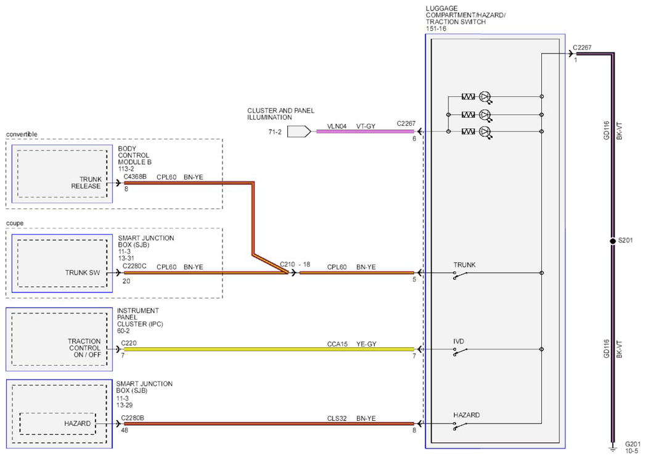Click the TRUNK SW text

coord(83,273)
